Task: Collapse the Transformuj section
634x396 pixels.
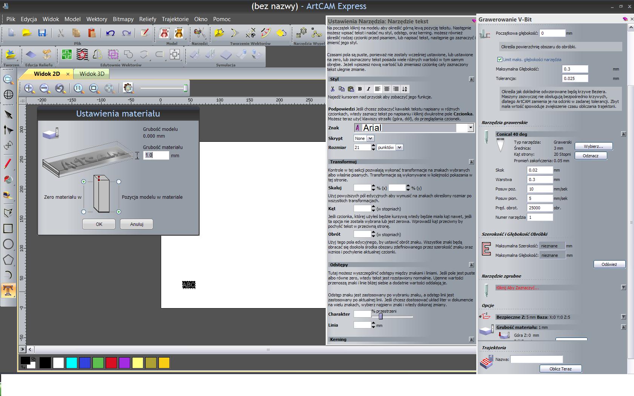Action: click(x=471, y=162)
